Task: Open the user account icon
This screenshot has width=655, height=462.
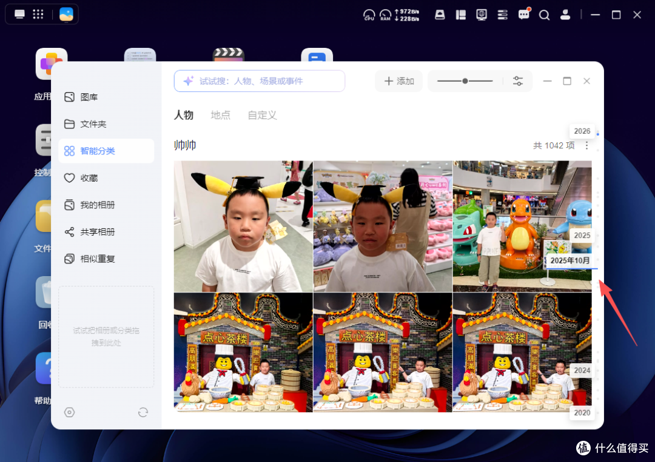Action: [x=565, y=15]
